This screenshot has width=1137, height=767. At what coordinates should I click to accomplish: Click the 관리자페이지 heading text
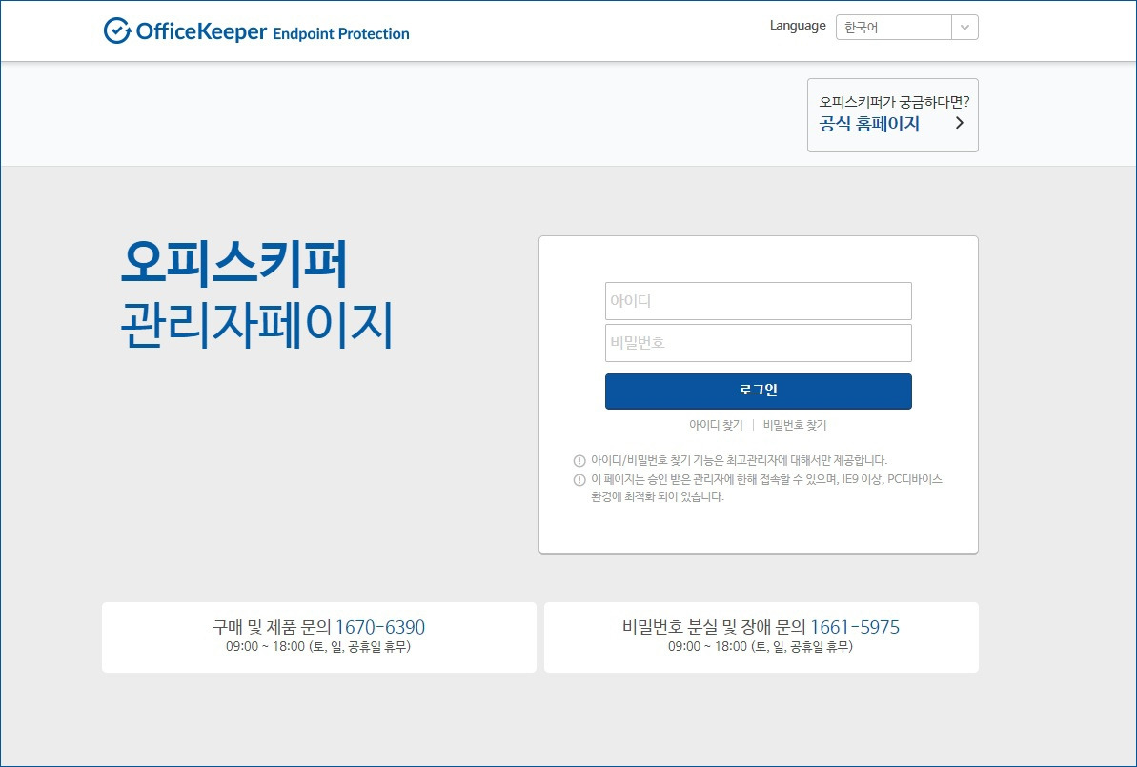click(256, 326)
